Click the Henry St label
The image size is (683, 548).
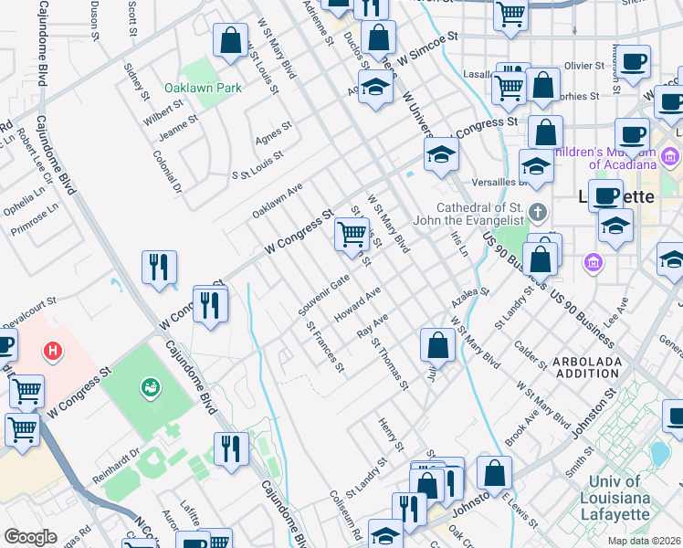pyautogui.click(x=391, y=435)
